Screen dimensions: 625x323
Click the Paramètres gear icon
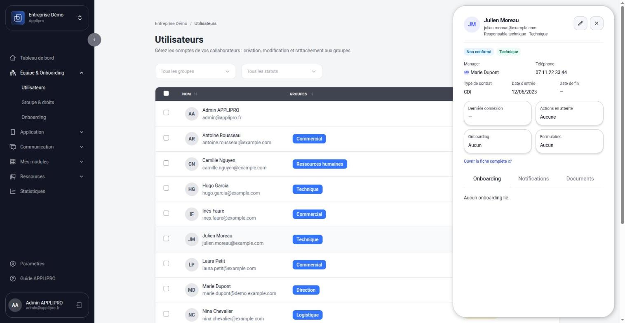click(13, 264)
